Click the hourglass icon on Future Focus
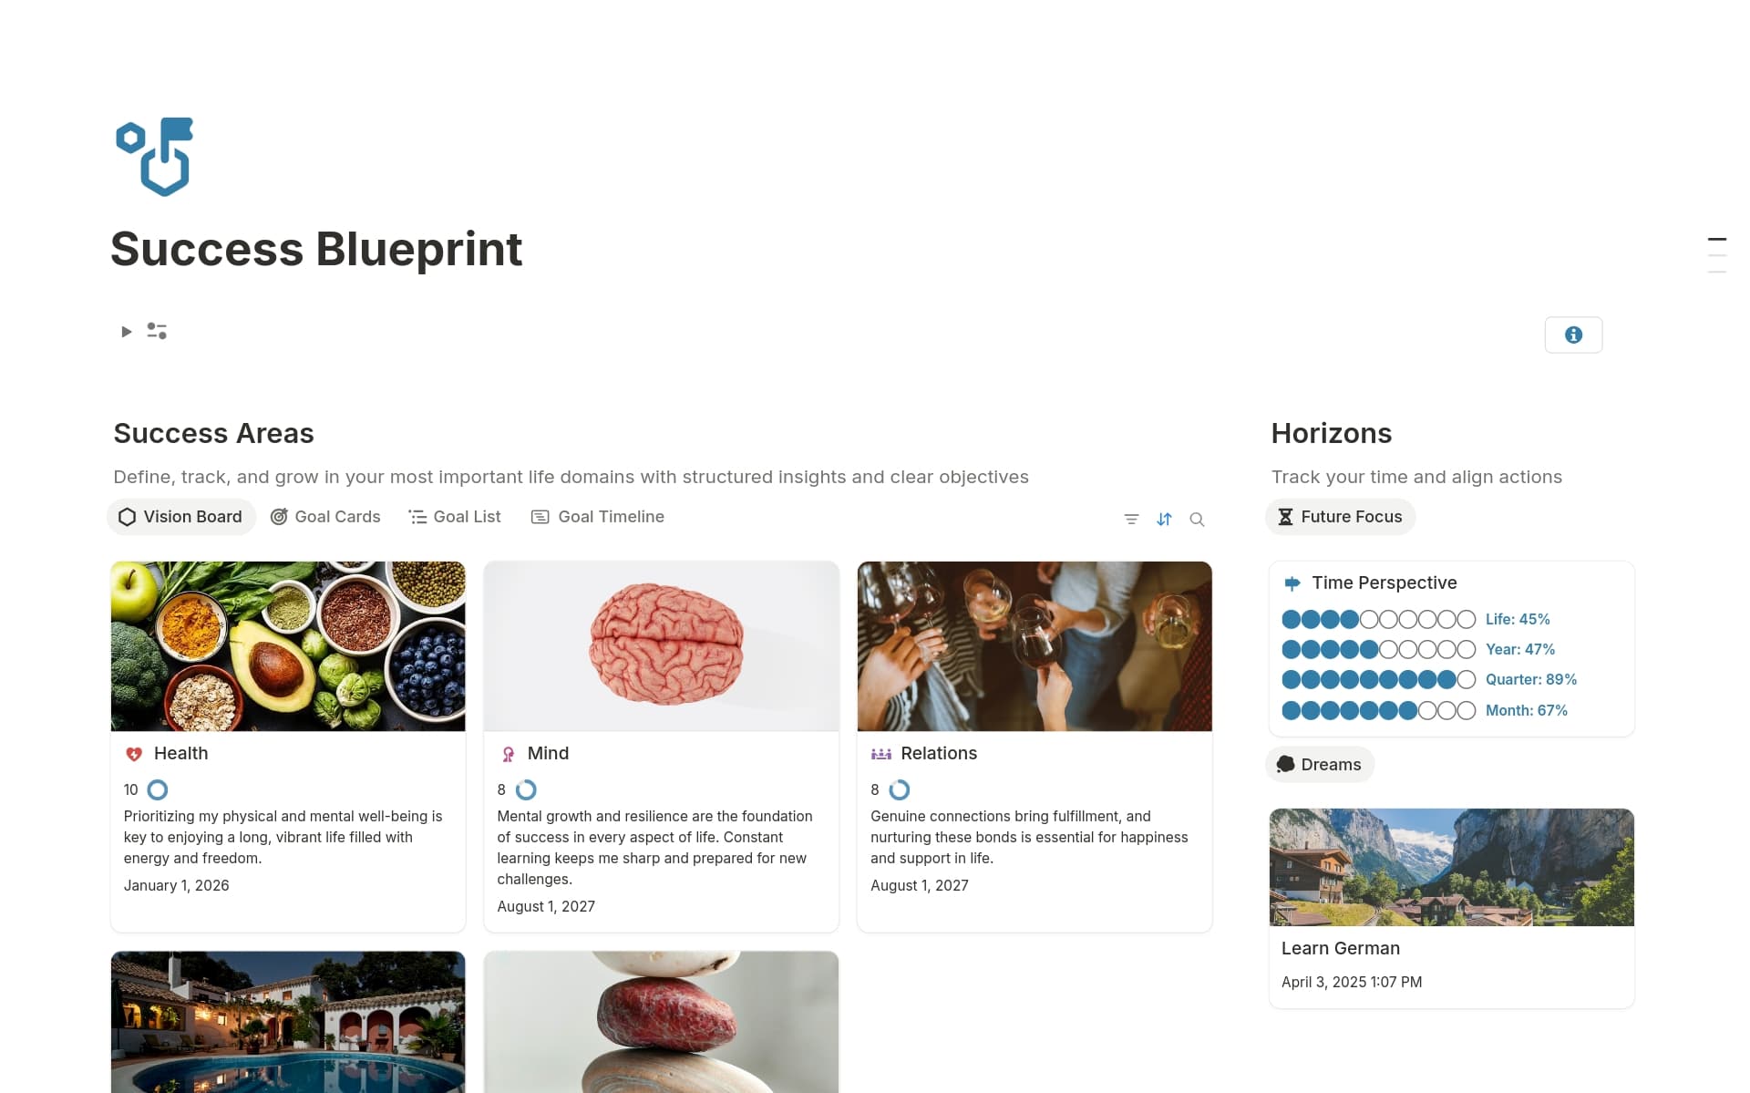 1285,517
